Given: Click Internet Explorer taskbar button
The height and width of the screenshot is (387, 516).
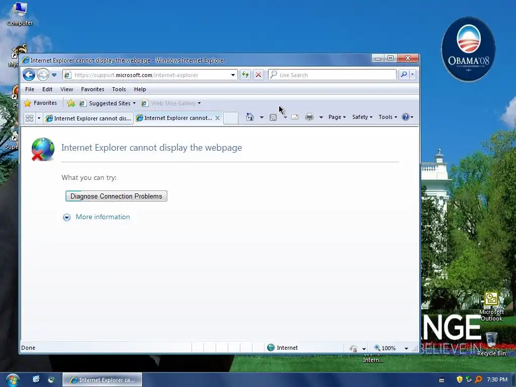Looking at the screenshot, I should tap(102, 380).
